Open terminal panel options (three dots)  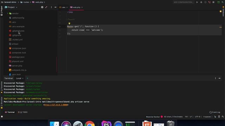[216, 78]
